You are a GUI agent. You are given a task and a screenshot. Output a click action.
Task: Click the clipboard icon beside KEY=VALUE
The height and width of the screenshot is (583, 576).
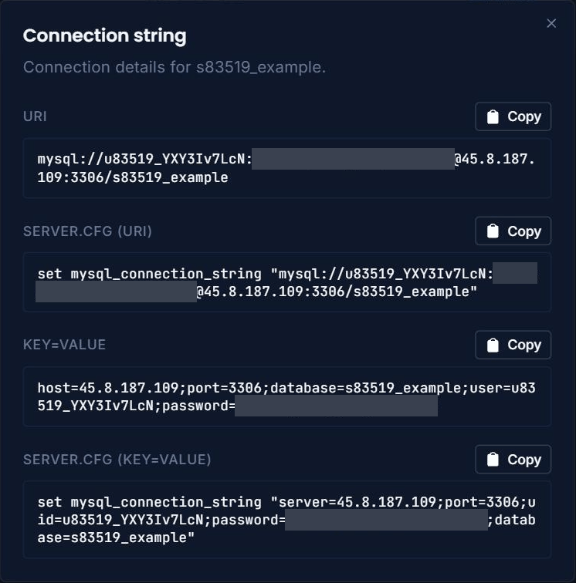(x=493, y=345)
